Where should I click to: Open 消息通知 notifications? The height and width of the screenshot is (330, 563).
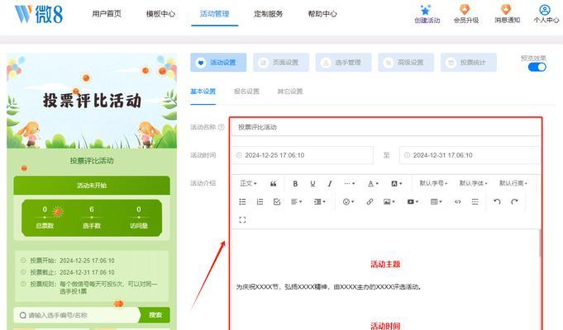[507, 14]
